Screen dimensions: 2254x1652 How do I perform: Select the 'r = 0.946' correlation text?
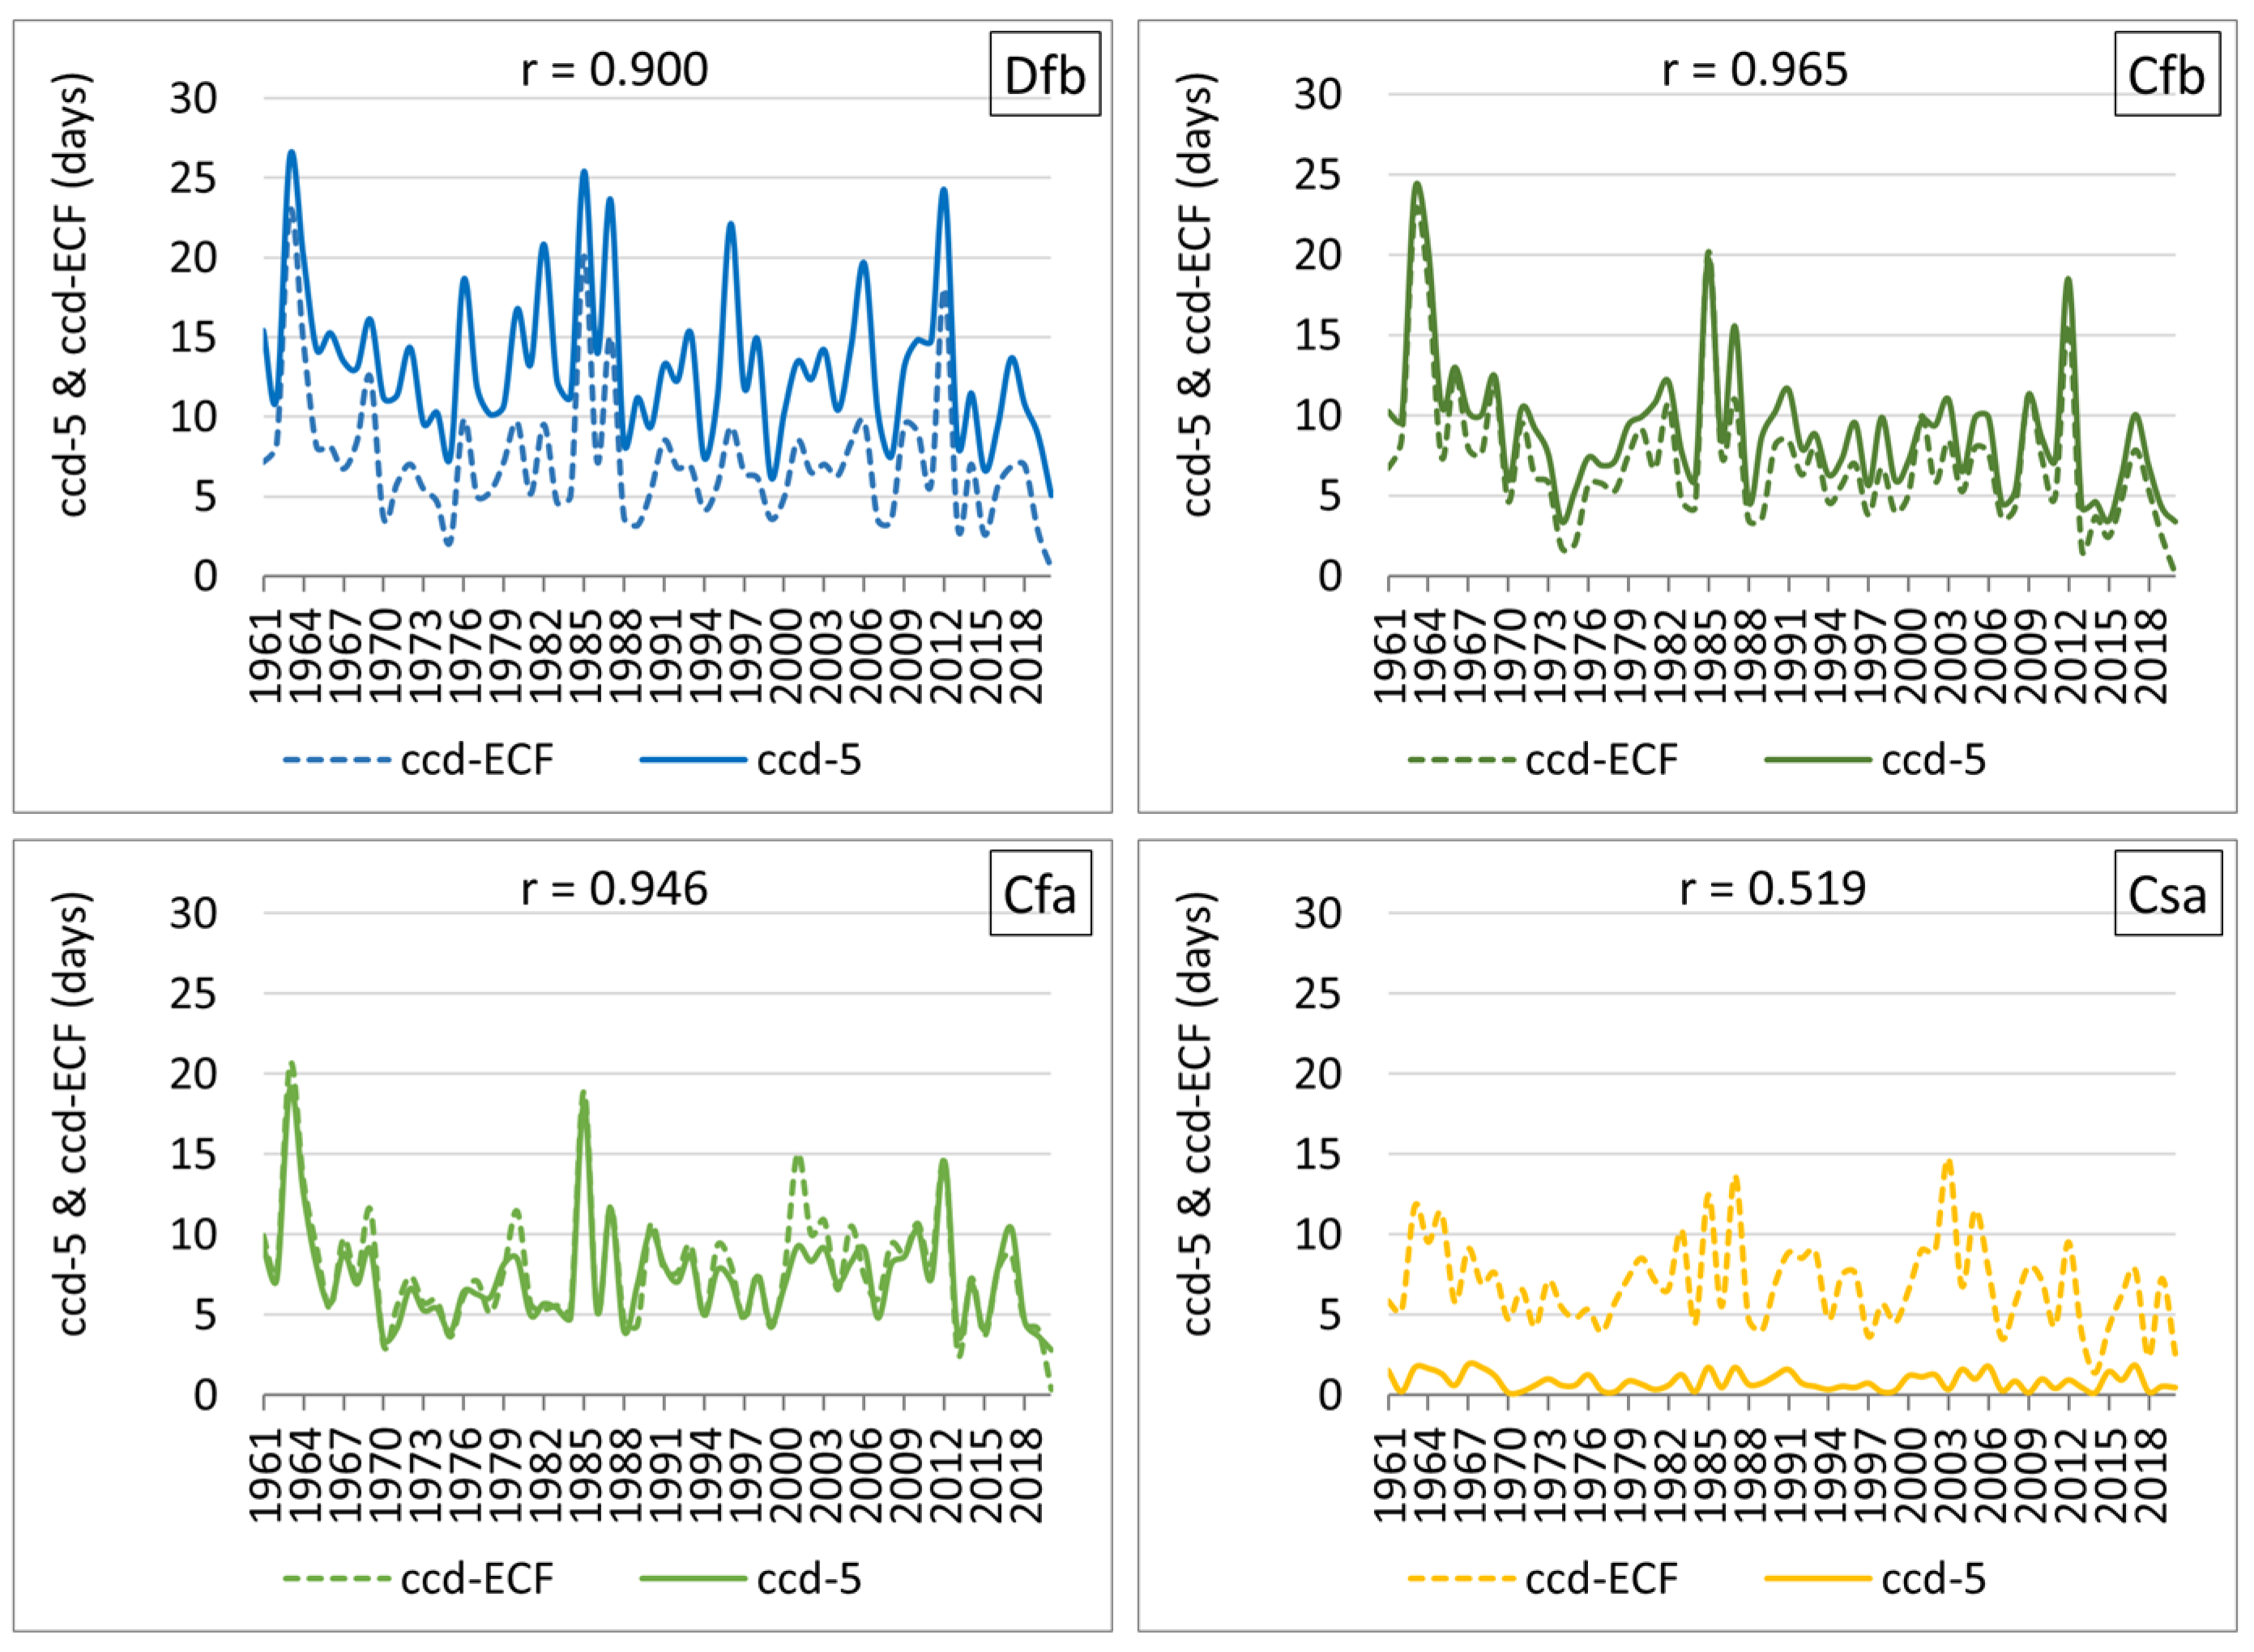pos(614,889)
